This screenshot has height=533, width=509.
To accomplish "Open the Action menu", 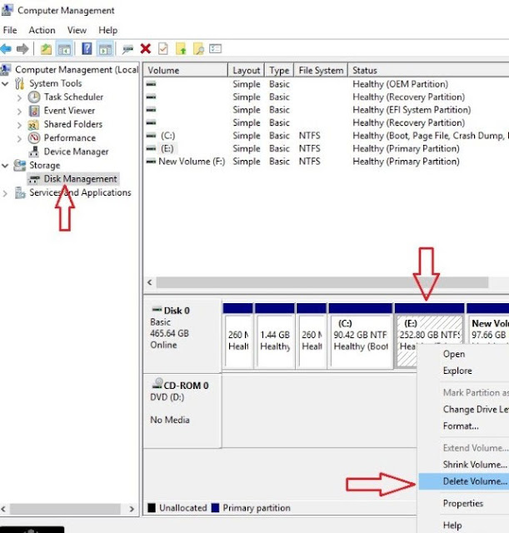I will click(x=42, y=30).
